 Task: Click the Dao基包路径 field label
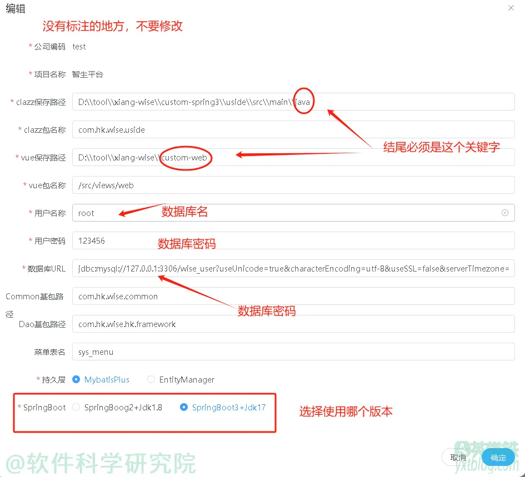(42, 324)
